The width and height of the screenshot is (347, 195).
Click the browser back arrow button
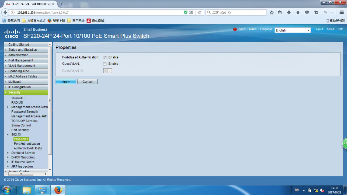[5, 12]
